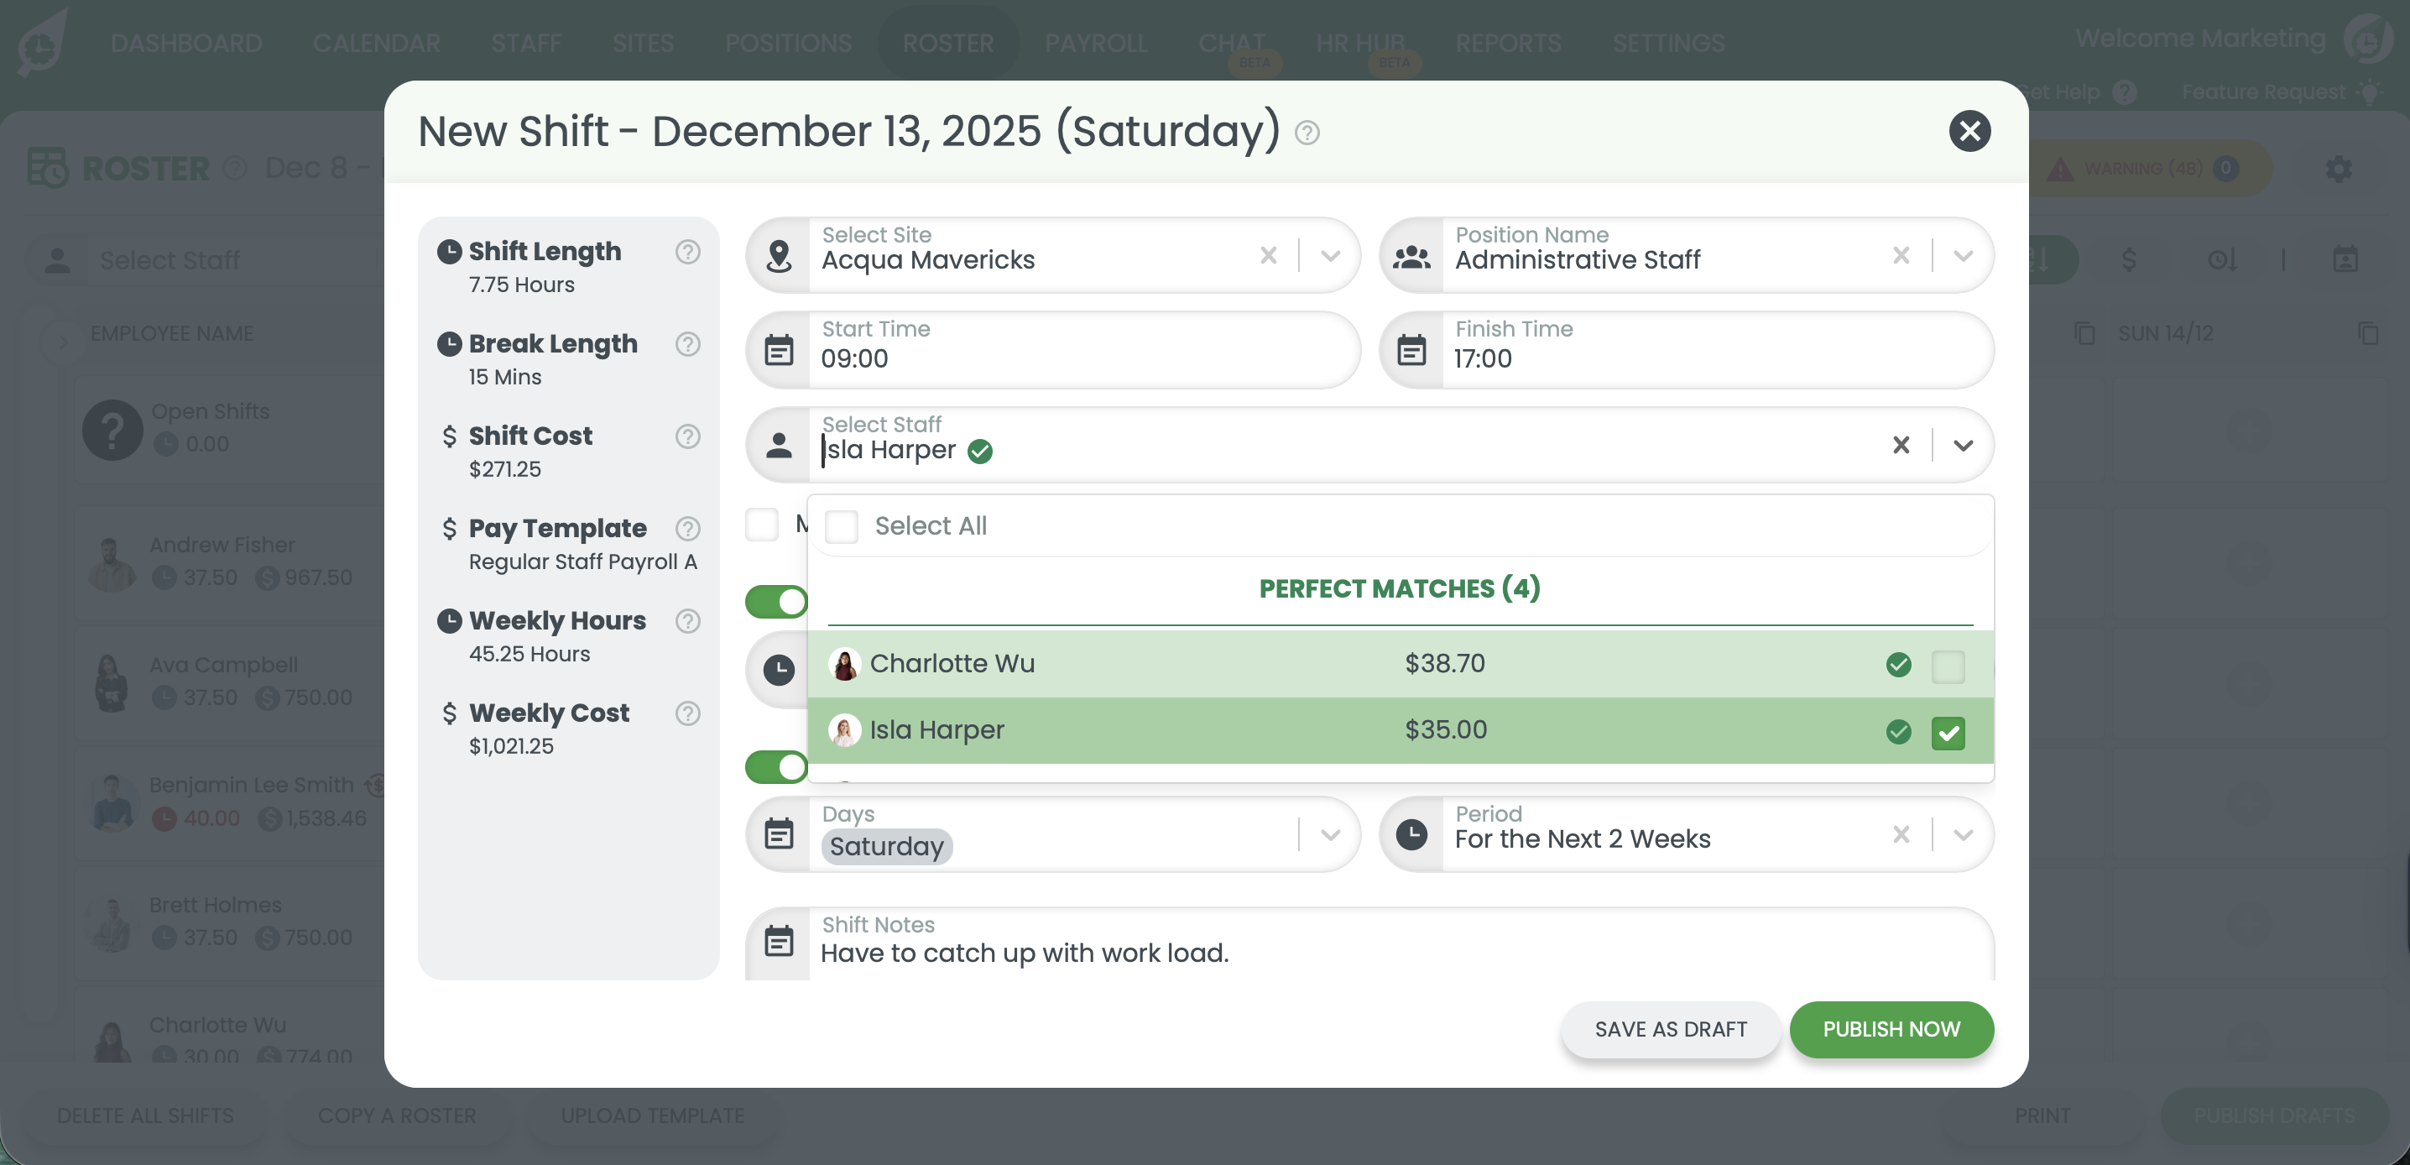2410x1165 pixels.
Task: Clear the Administrative Staff position selection
Action: click(1900, 255)
